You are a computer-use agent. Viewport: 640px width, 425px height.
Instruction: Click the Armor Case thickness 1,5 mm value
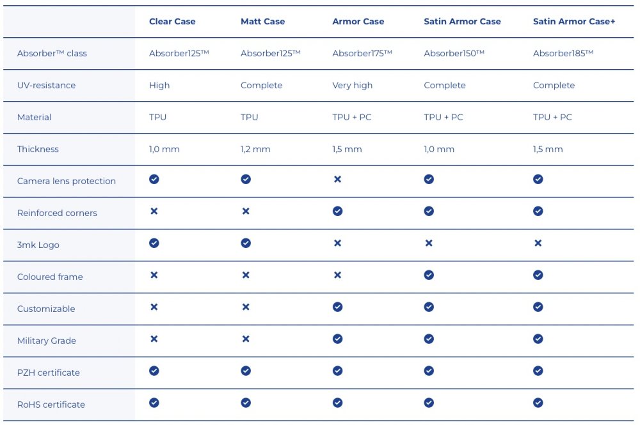coord(347,149)
